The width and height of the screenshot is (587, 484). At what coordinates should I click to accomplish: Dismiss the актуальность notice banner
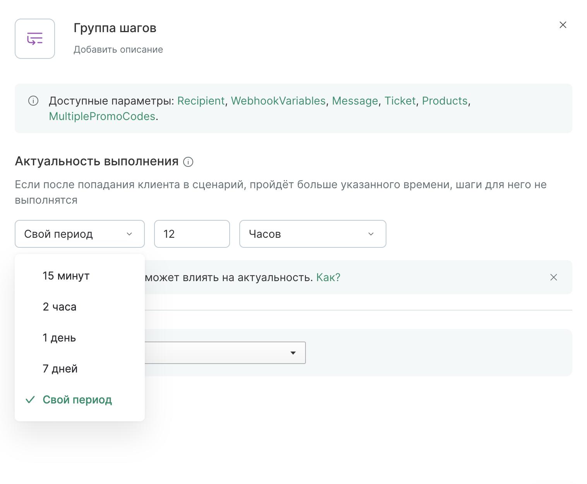554,277
